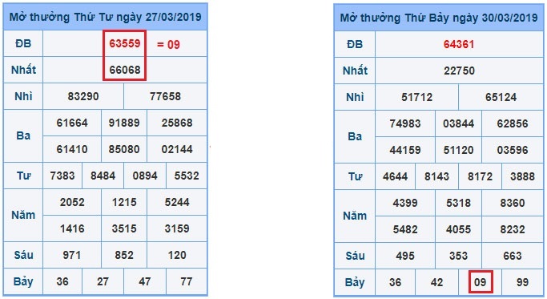
Task: Select fifth prize number 5482
Action: pos(405,229)
